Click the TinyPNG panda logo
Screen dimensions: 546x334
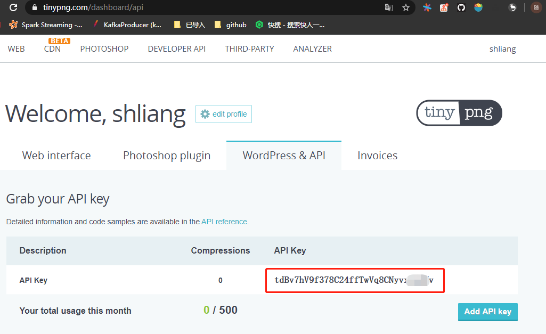coord(459,113)
